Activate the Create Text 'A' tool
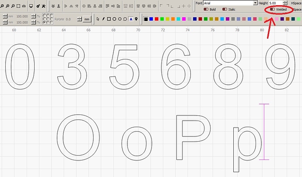 (131, 19)
